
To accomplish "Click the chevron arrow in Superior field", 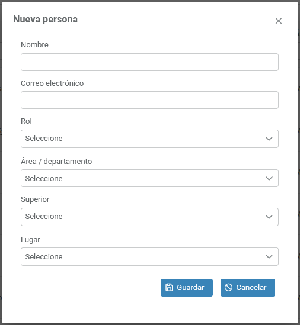I will tap(269, 217).
